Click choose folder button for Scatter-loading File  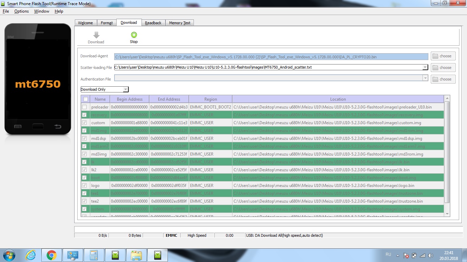click(443, 68)
